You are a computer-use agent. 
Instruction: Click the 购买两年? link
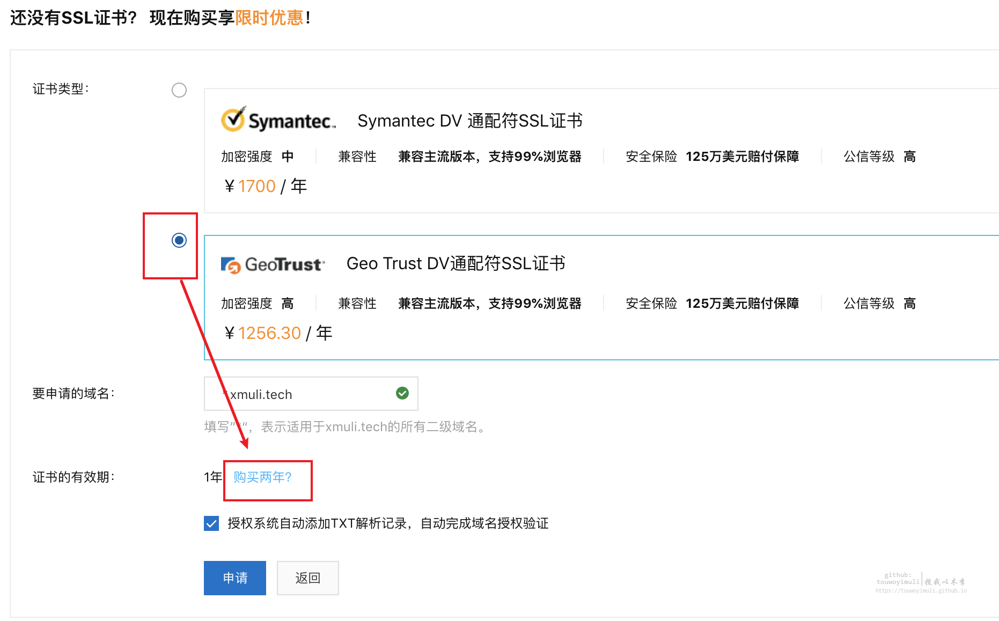[262, 477]
